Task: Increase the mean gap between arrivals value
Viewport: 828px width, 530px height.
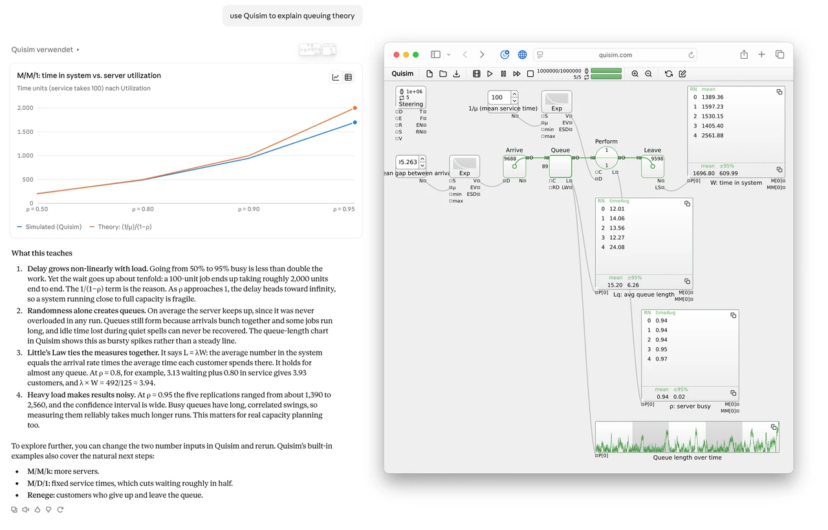Action: [x=422, y=159]
